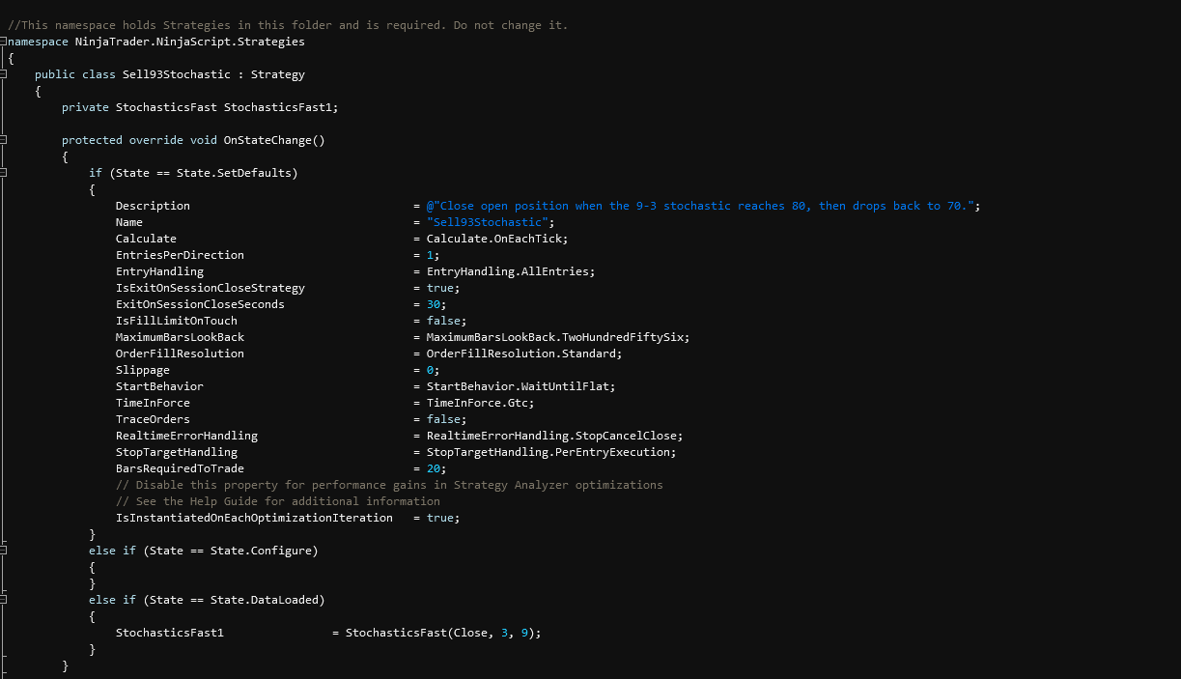
Task: Click the IsExitOnSessionCloseStrategy true value
Action: pos(442,288)
